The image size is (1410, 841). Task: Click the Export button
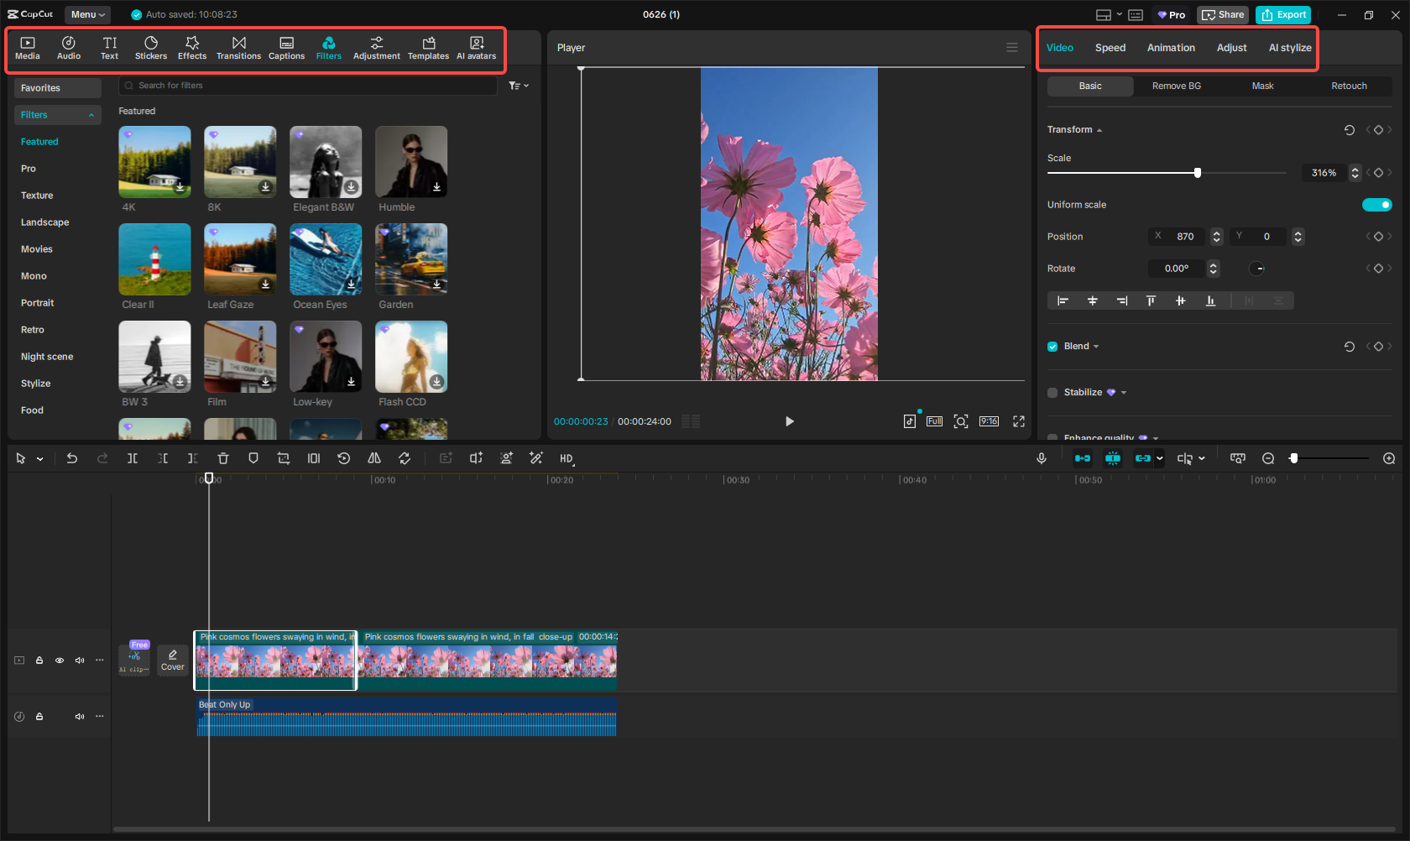click(x=1283, y=14)
